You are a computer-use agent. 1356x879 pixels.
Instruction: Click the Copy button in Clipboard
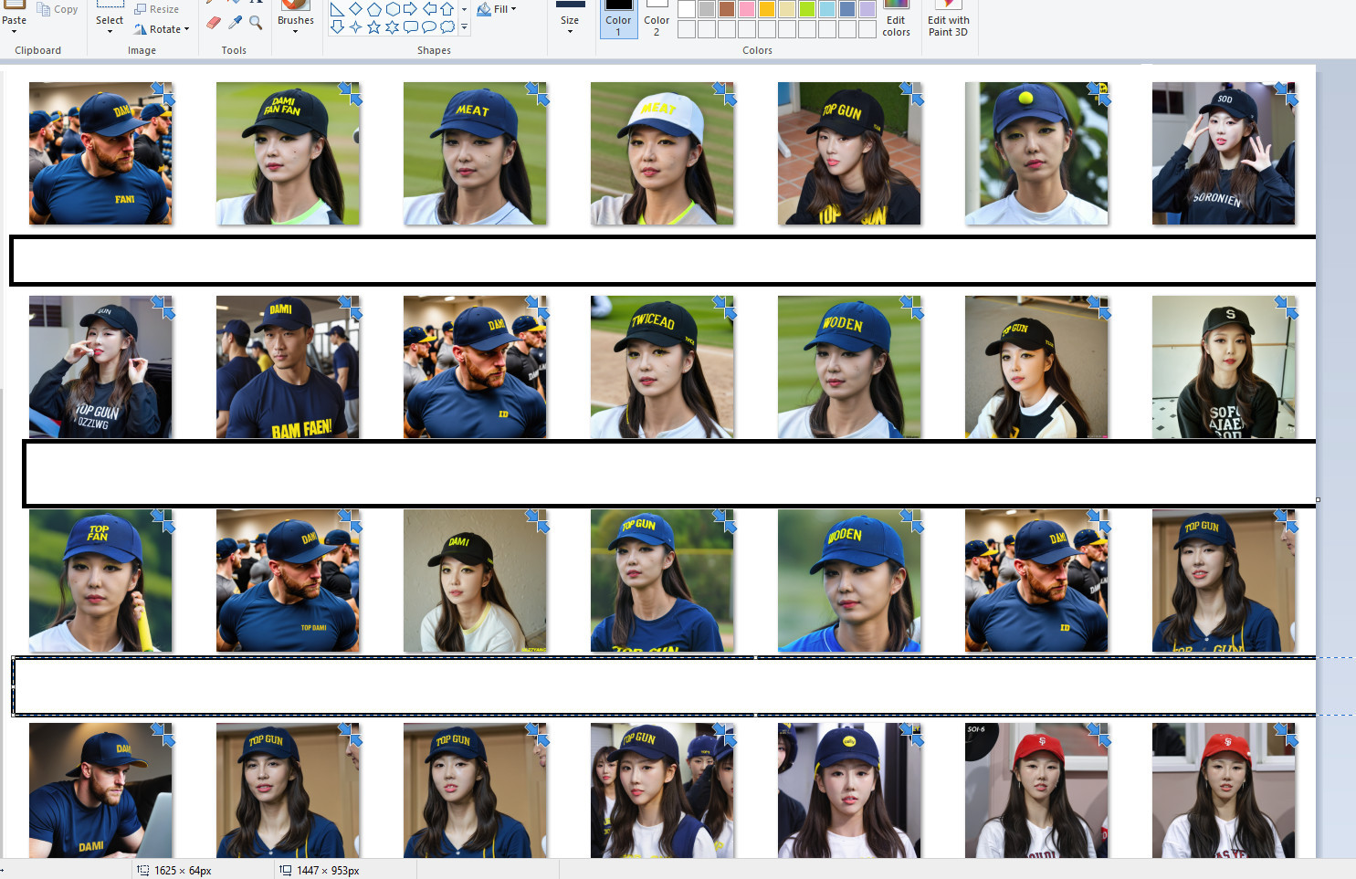(x=58, y=9)
